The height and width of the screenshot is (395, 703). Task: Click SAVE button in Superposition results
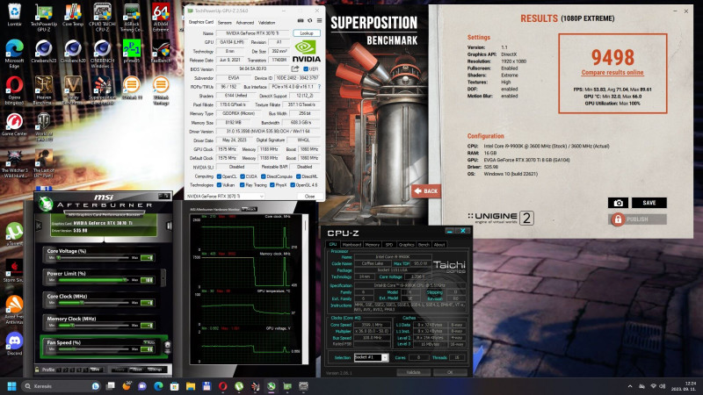649,203
